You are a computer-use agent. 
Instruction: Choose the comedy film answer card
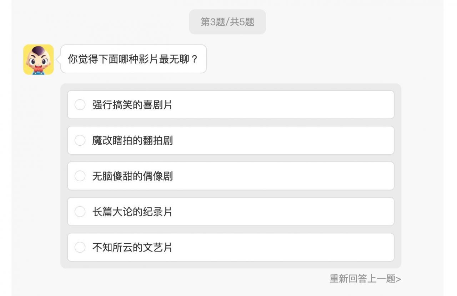click(231, 104)
